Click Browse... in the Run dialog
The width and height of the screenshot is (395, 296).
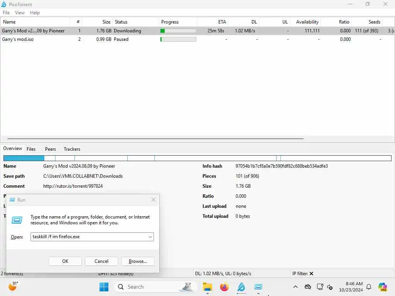tap(138, 261)
